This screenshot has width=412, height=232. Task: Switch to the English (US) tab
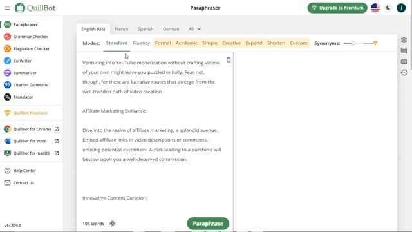pyautogui.click(x=93, y=29)
